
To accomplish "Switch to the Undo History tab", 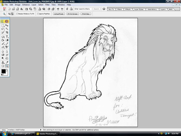I will tap(152, 9).
